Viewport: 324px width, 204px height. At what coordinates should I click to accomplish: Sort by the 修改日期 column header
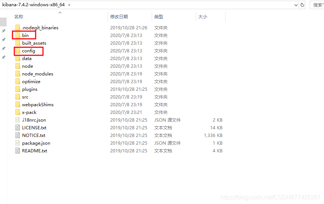coord(119,17)
